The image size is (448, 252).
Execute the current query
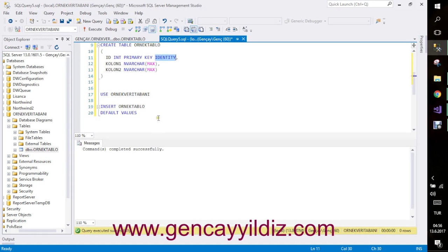tap(92, 29)
